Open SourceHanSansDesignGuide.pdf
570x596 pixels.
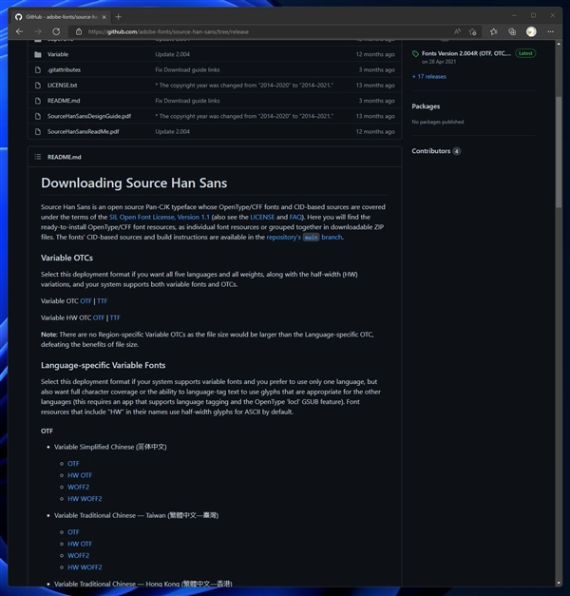point(89,116)
